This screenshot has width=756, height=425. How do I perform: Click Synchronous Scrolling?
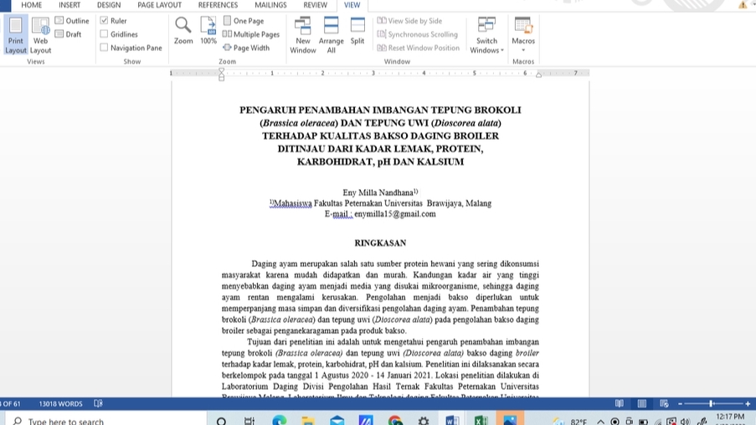click(x=417, y=34)
